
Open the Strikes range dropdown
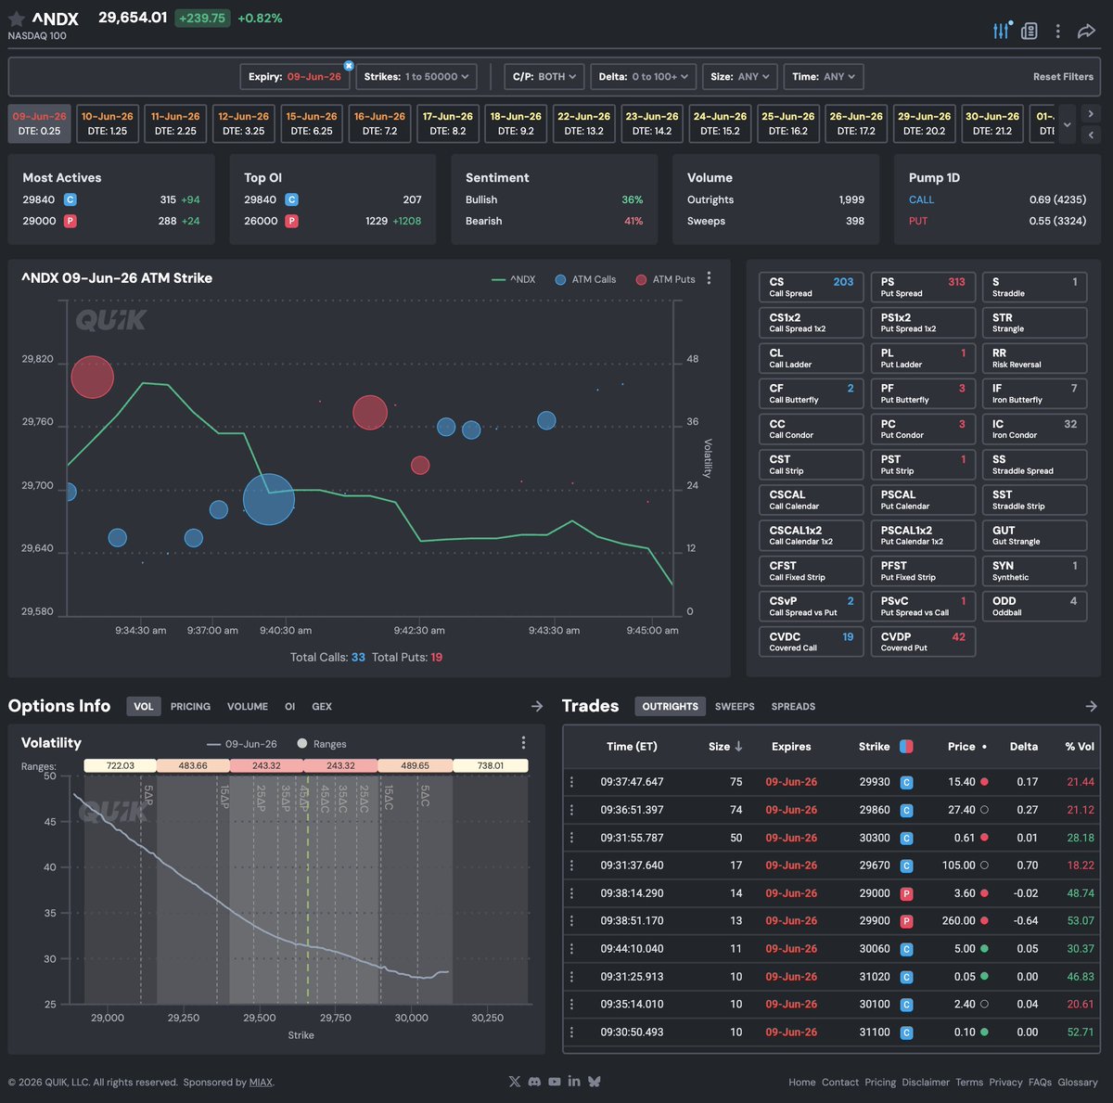pyautogui.click(x=416, y=77)
